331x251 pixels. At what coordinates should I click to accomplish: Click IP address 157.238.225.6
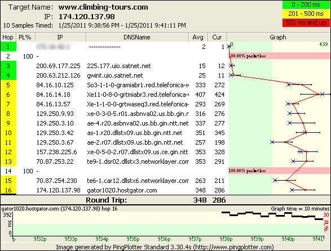click(56, 152)
